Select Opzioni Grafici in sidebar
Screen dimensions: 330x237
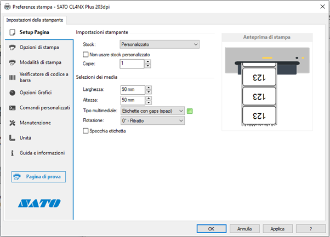[x=39, y=93]
